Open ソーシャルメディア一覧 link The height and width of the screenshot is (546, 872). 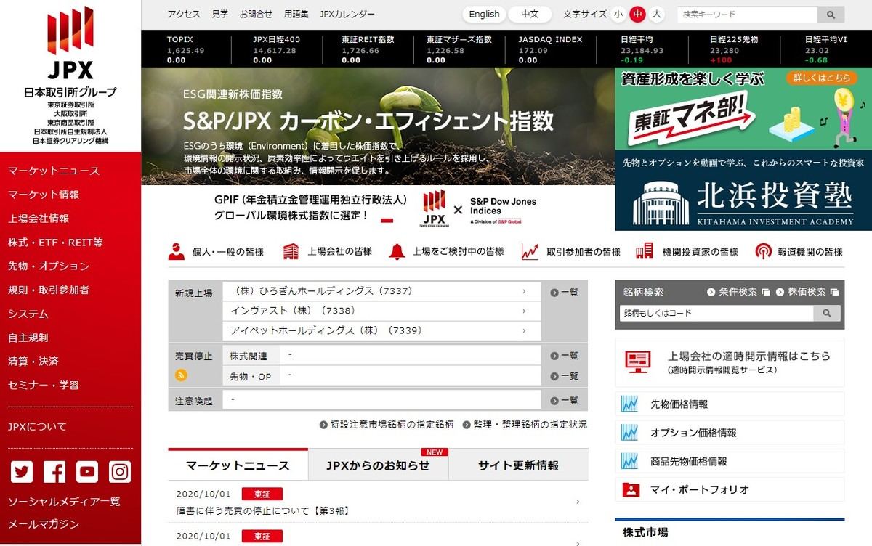pos(64,502)
